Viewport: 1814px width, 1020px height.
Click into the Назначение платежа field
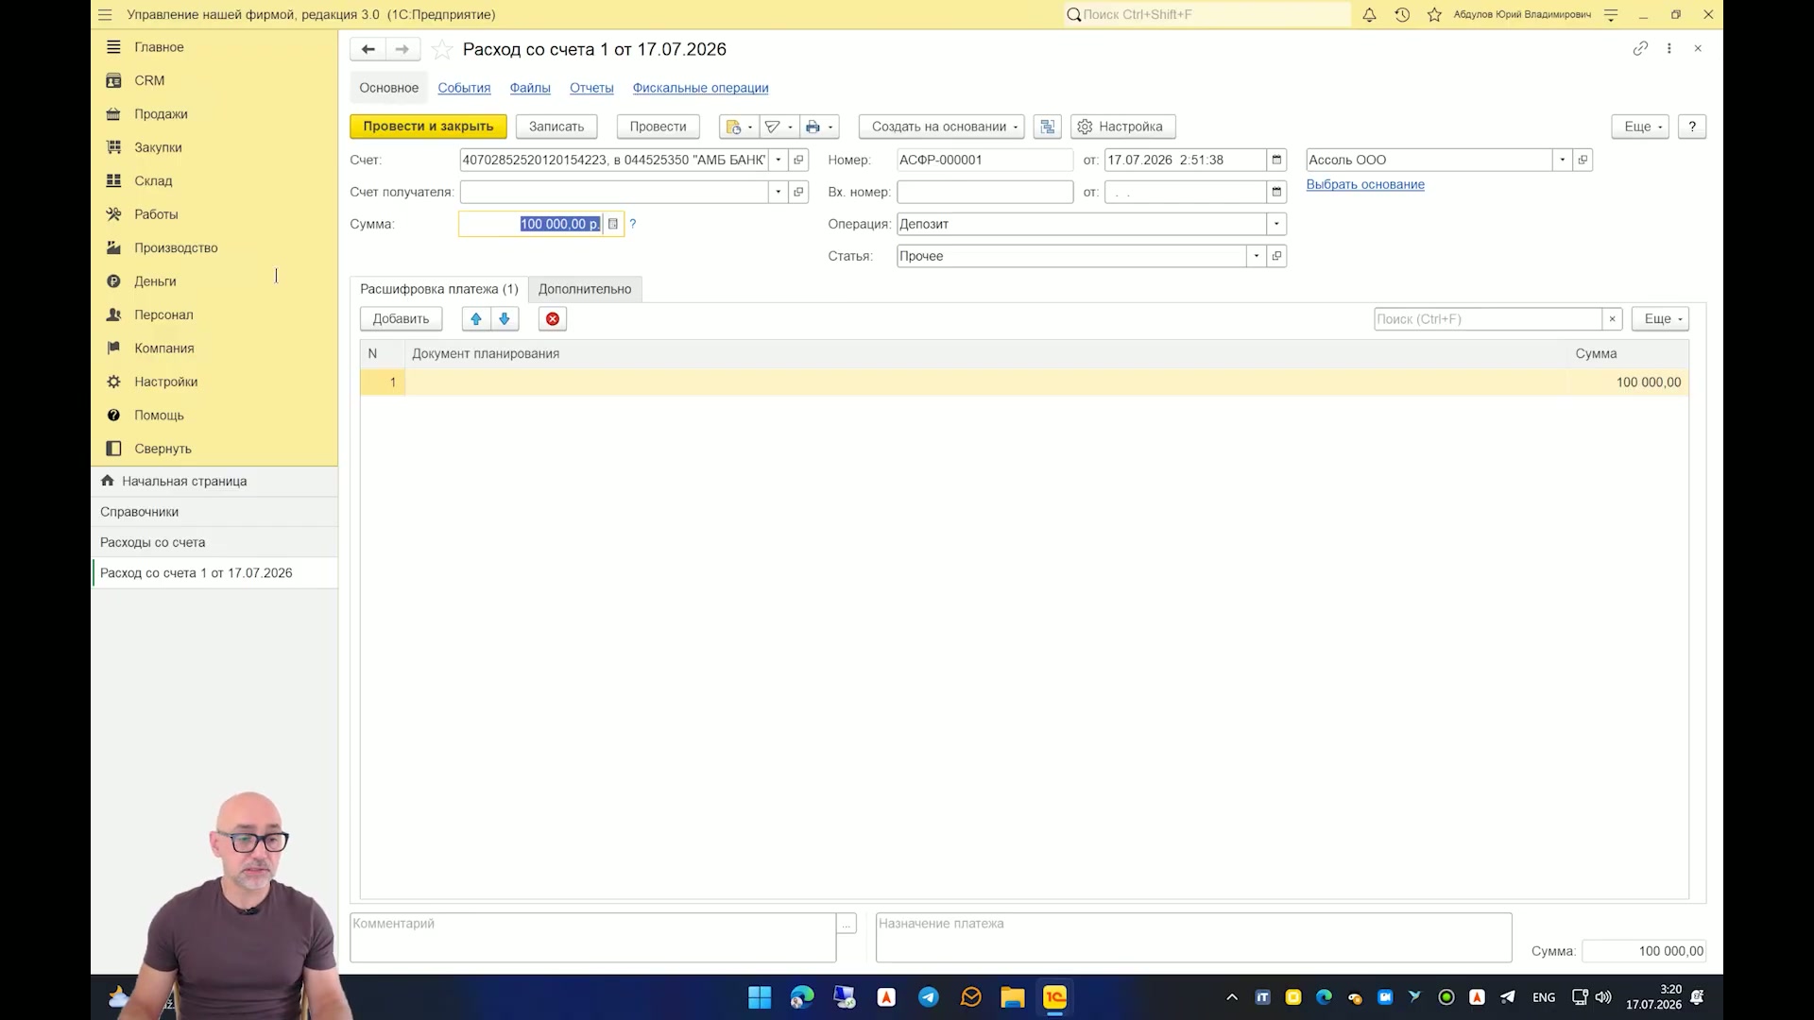point(1193,937)
